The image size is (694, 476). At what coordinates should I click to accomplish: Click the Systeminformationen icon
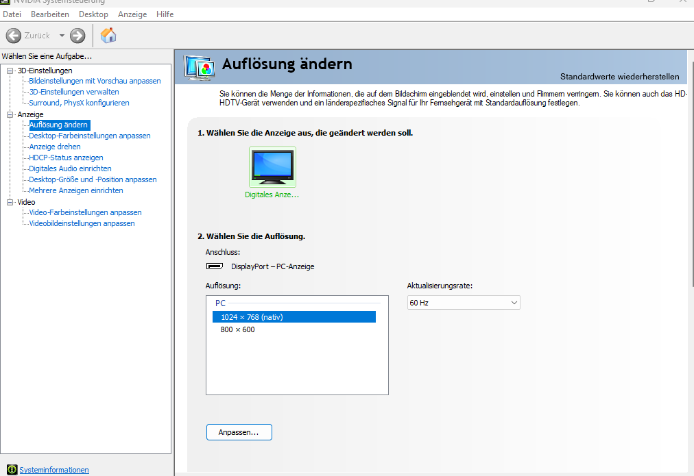(12, 470)
